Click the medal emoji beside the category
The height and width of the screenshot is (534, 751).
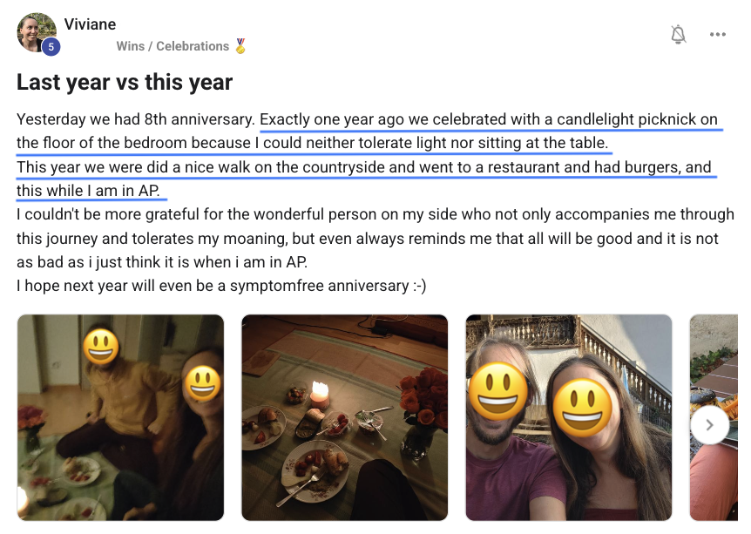tap(240, 46)
